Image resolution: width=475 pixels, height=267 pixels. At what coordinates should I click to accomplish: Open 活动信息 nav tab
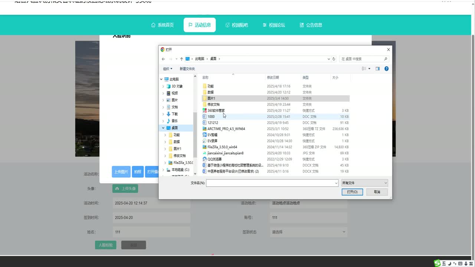click(x=200, y=25)
